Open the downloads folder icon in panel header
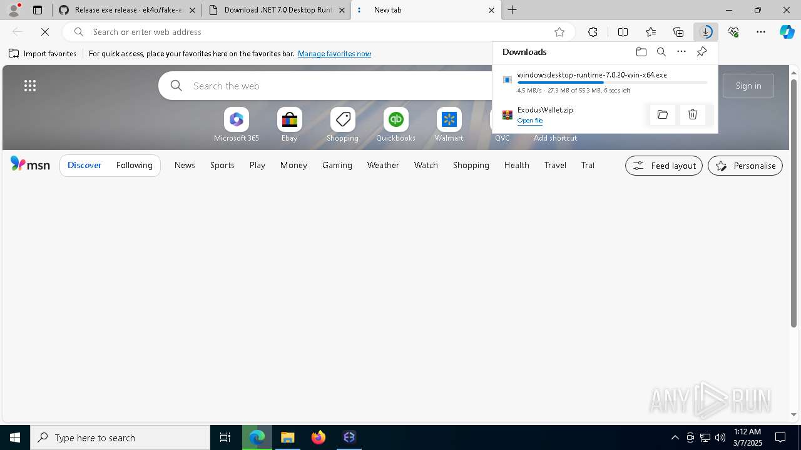 click(x=641, y=52)
